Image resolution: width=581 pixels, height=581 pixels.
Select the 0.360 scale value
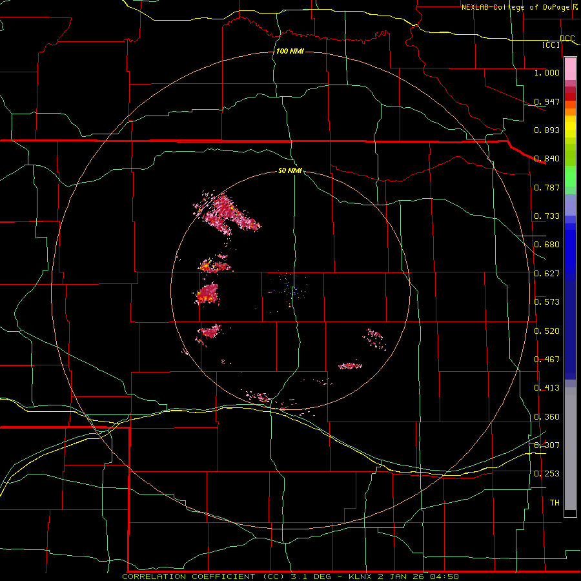547,417
